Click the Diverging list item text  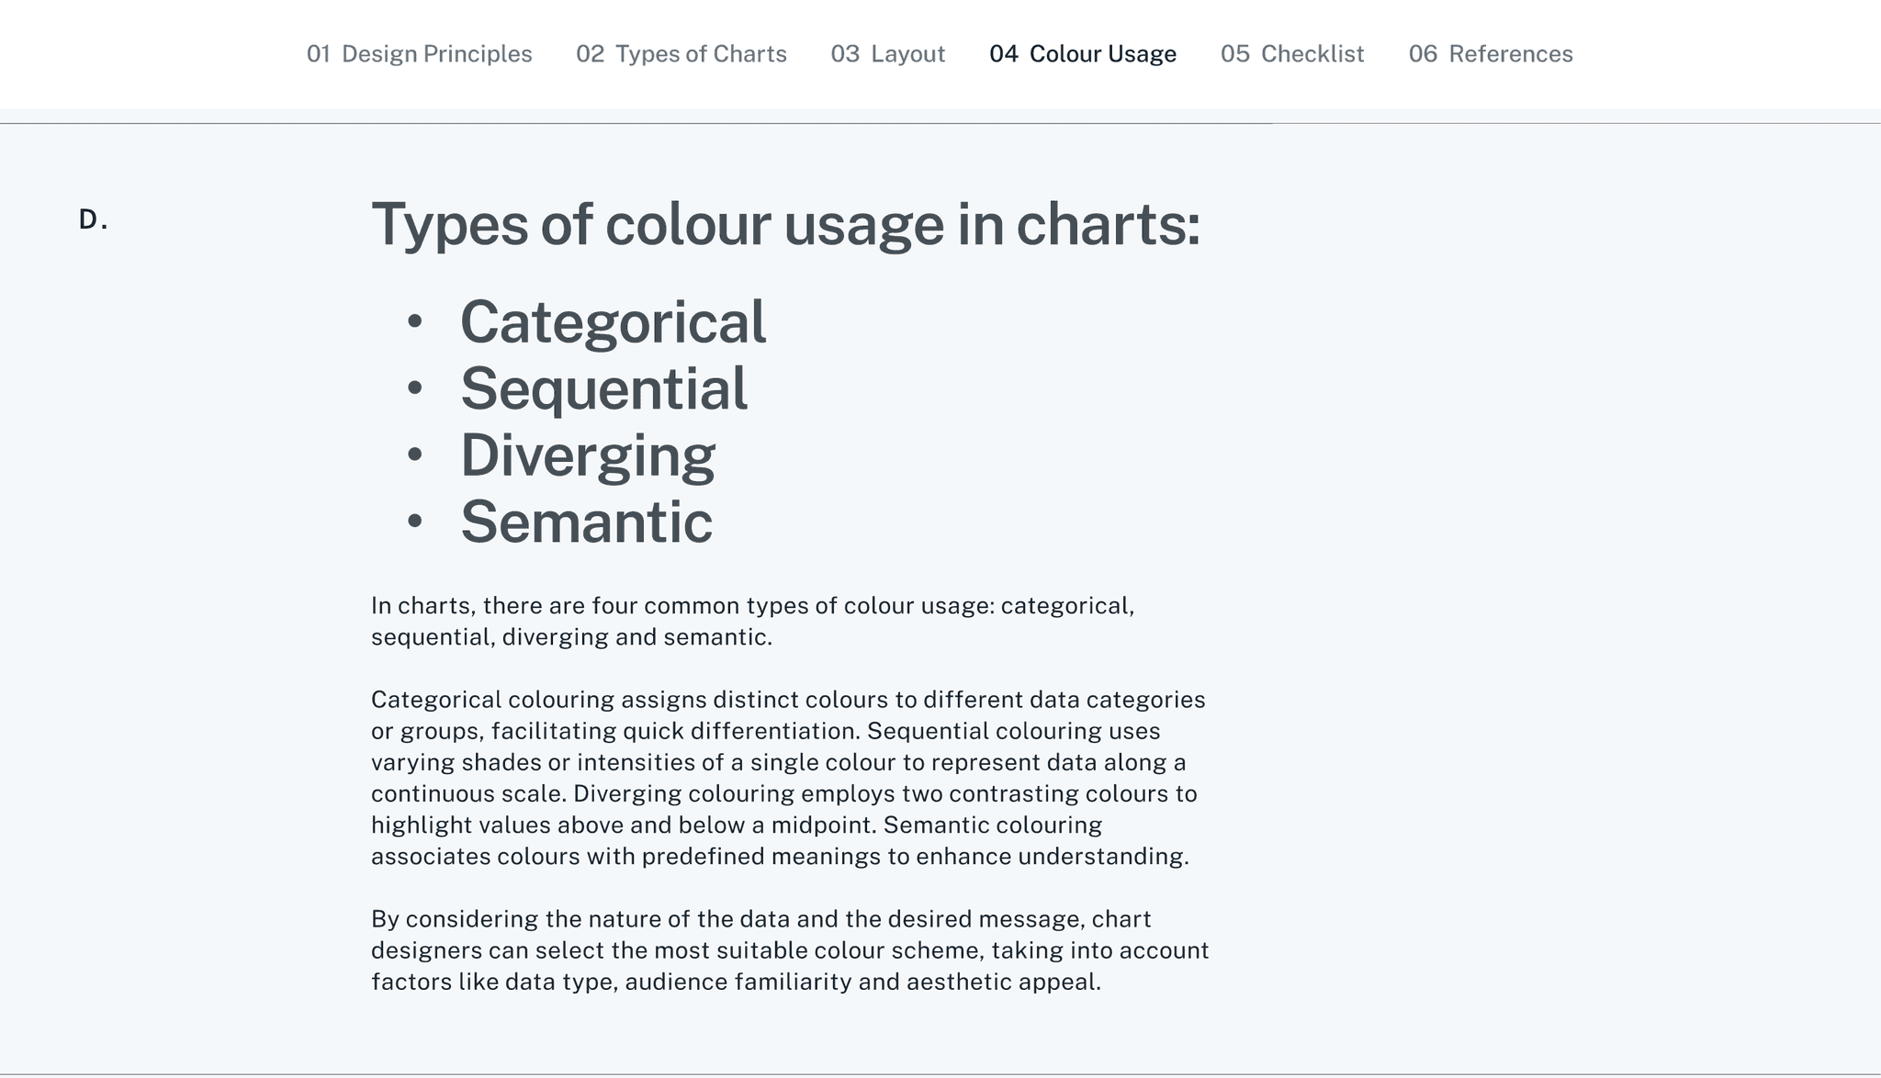pyautogui.click(x=587, y=455)
